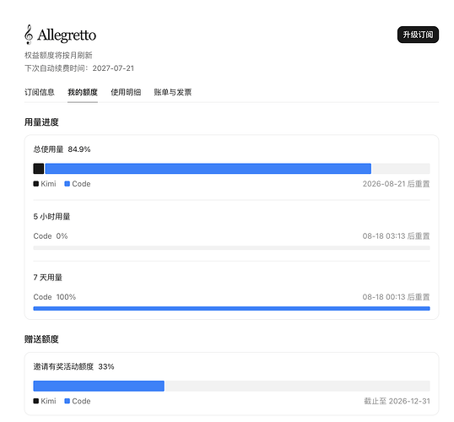Click blue Code legend swatch under total usage
The height and width of the screenshot is (422, 454).
(x=68, y=184)
